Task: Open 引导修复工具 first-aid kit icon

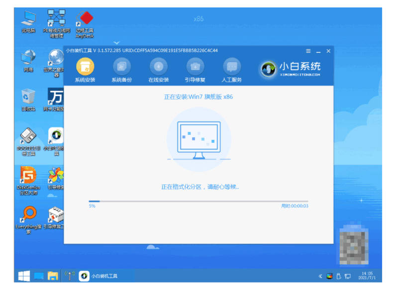Action: tap(54, 218)
